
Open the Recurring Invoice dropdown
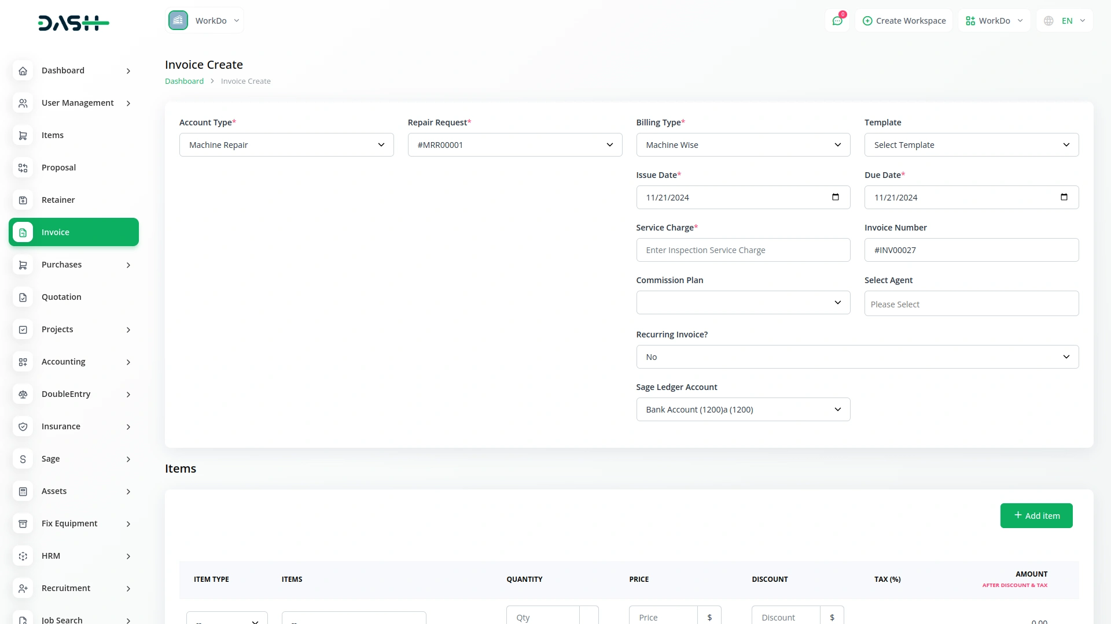(x=857, y=357)
